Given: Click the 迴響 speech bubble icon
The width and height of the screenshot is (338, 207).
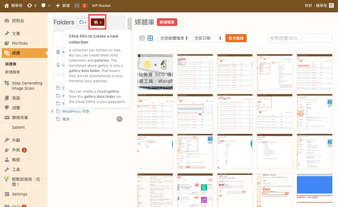Looking at the screenshot, I should click(7, 108).
